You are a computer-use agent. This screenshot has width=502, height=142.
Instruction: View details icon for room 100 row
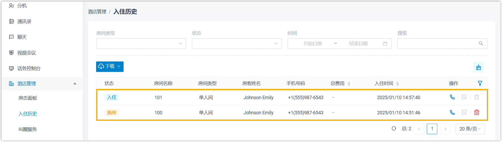coord(464,112)
